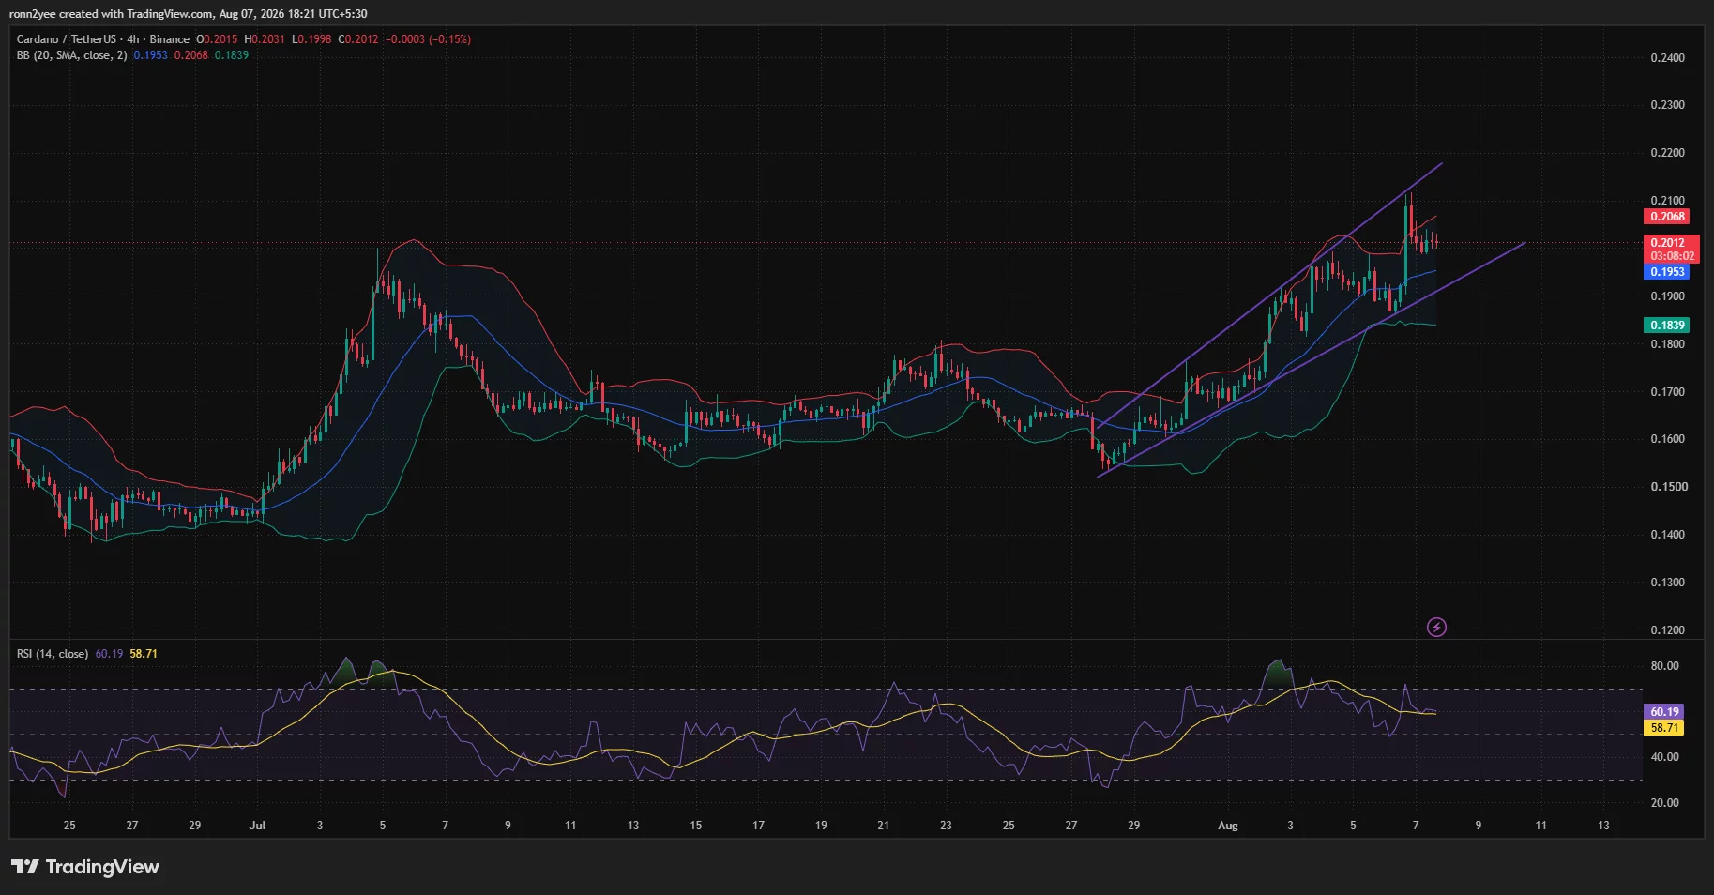
Task: Select the low value L0.1998
Action: coord(311,39)
